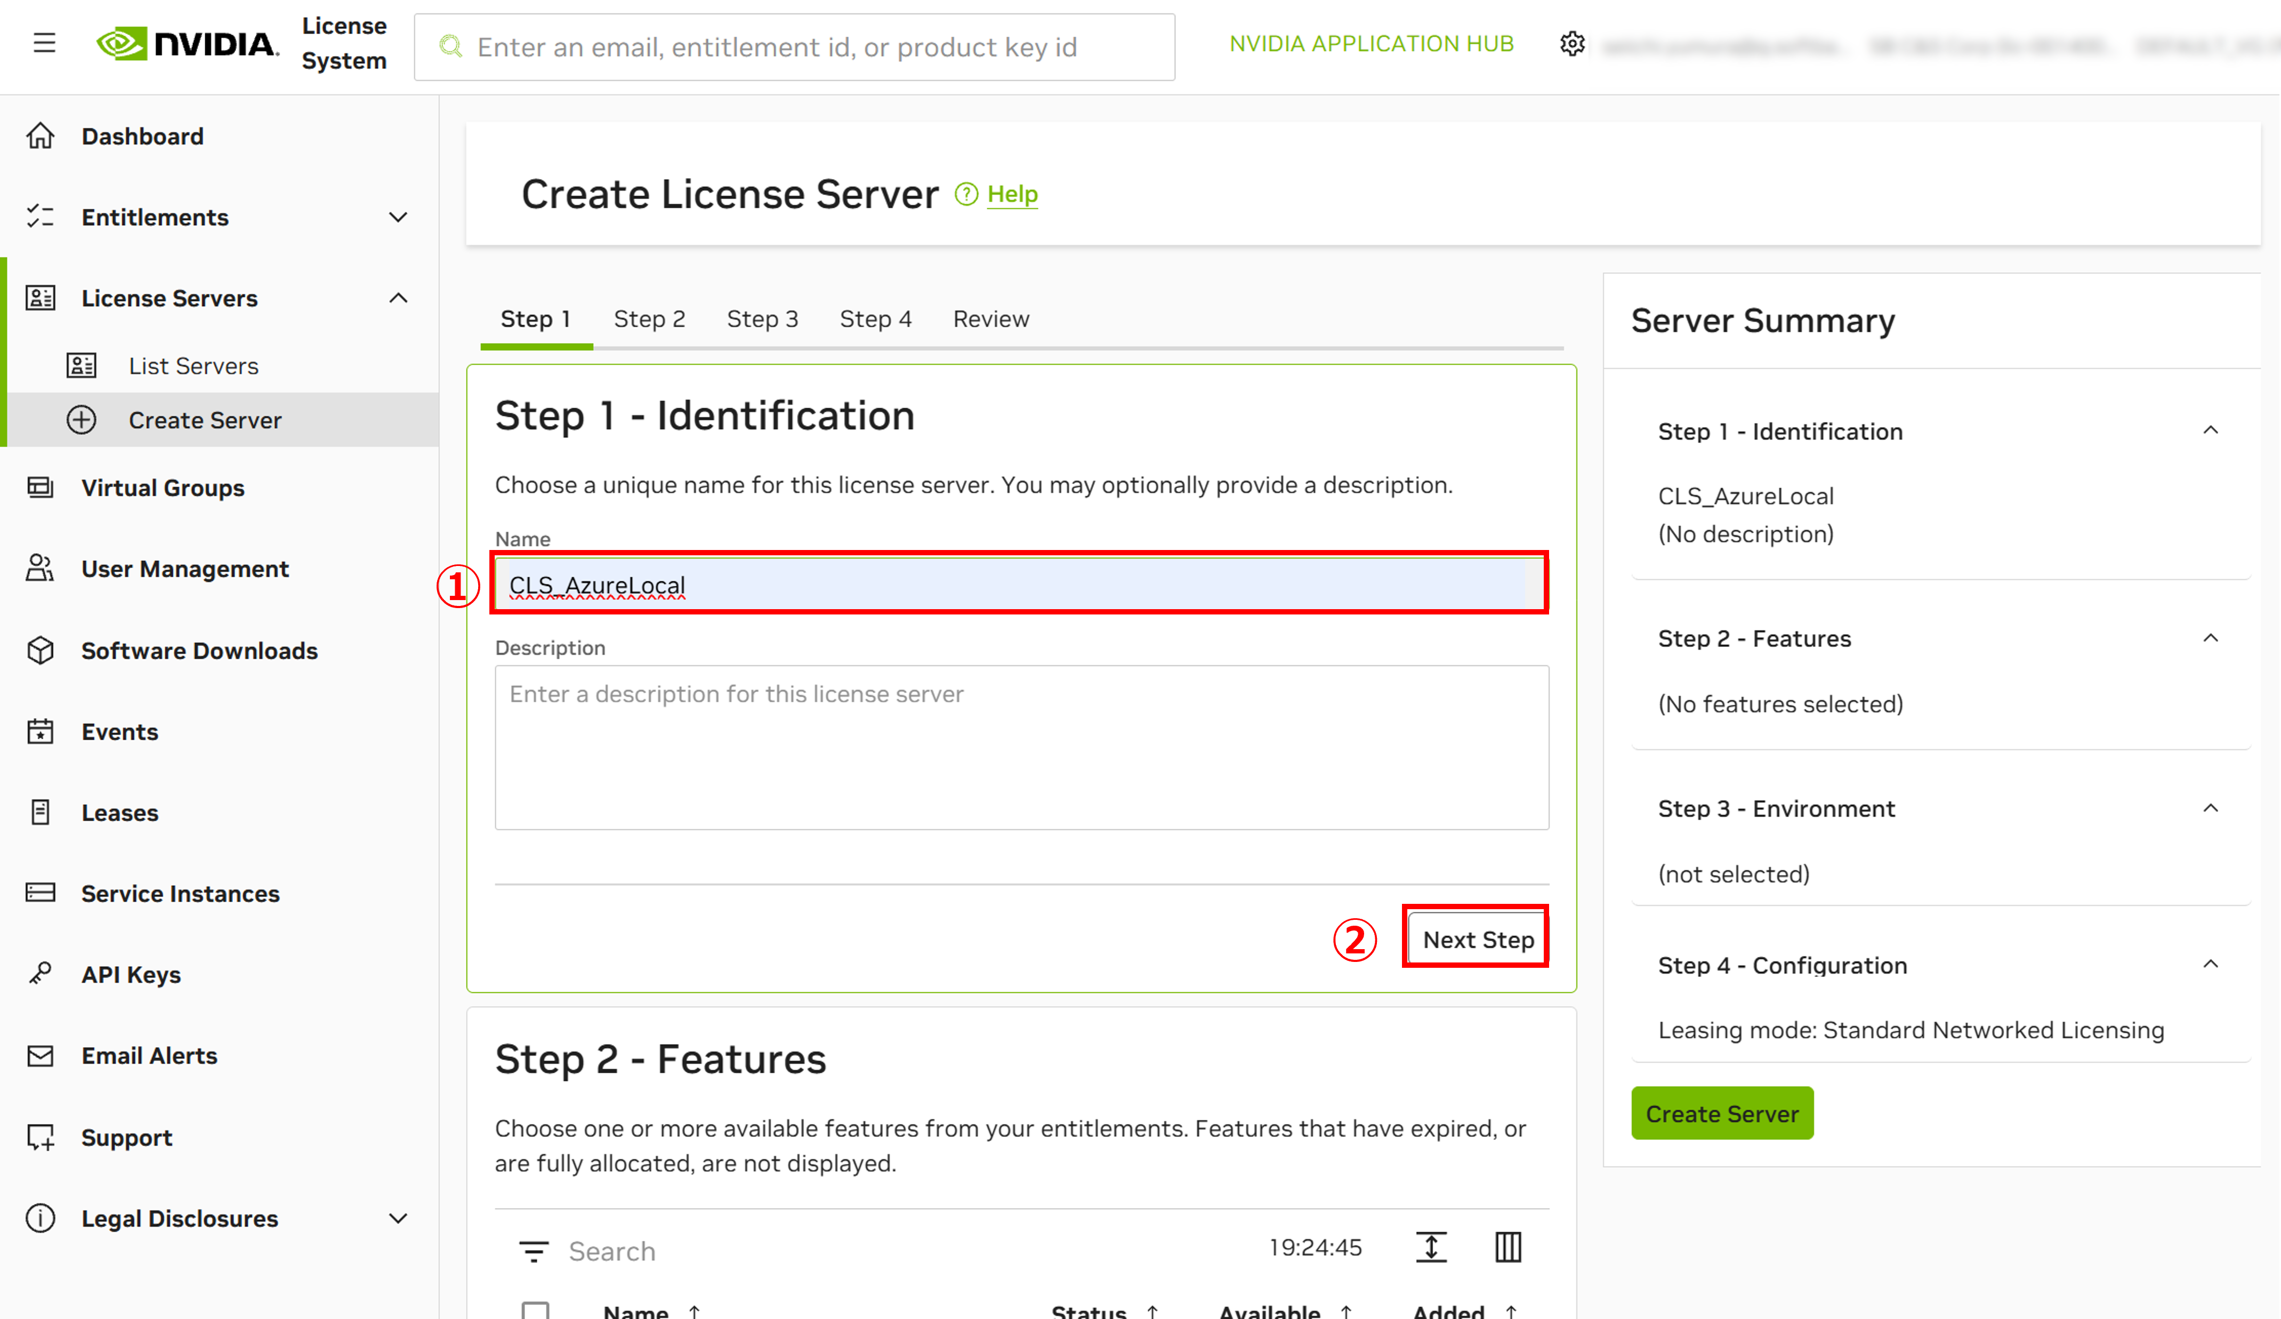Focus the global search field
The height and width of the screenshot is (1319, 2281).
coord(794,47)
